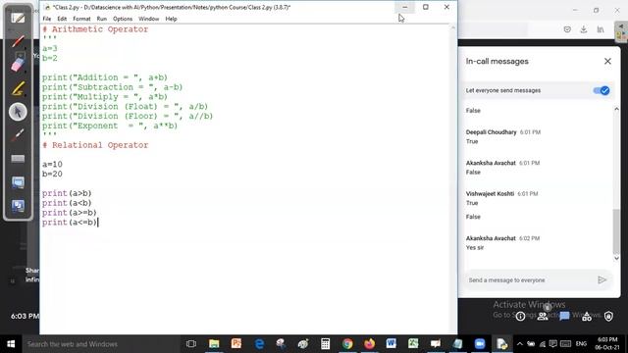Open the Run menu in IDLE
Screen dimensions: 628x353
102,19
